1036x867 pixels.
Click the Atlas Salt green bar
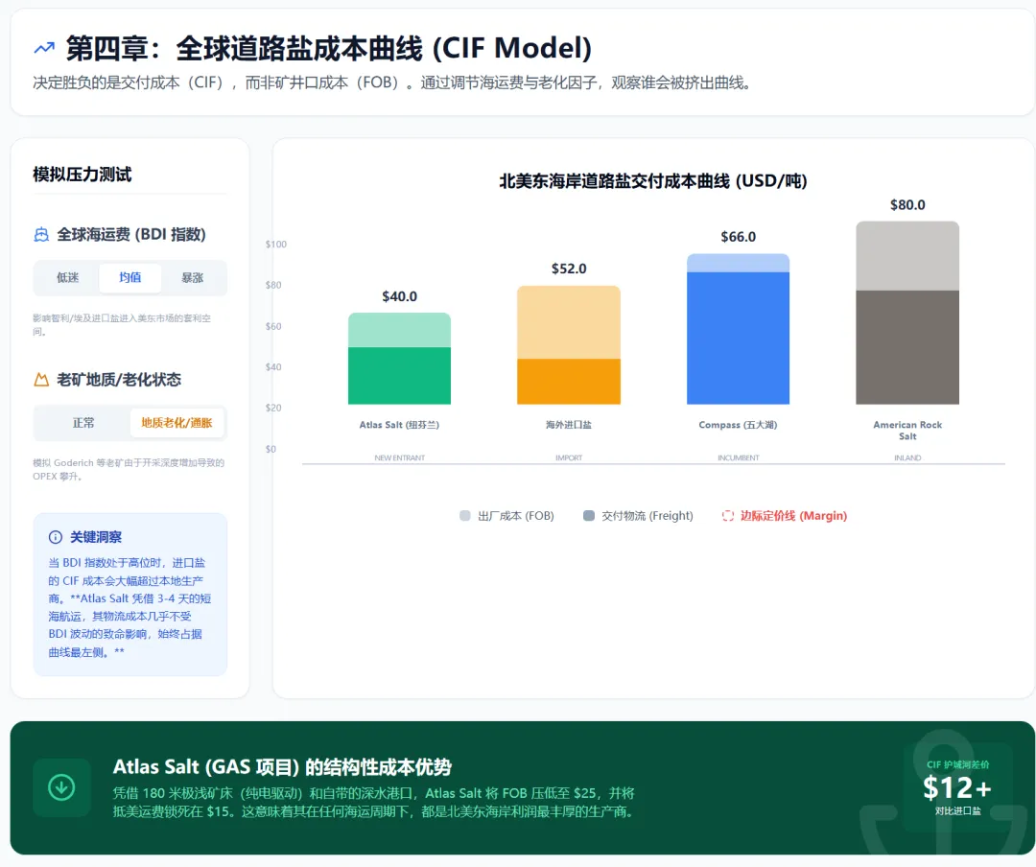coord(400,358)
